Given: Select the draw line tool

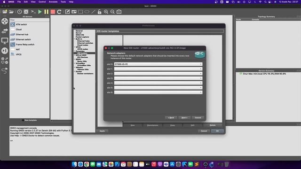Looking at the screenshot, I should [x=93, y=12].
